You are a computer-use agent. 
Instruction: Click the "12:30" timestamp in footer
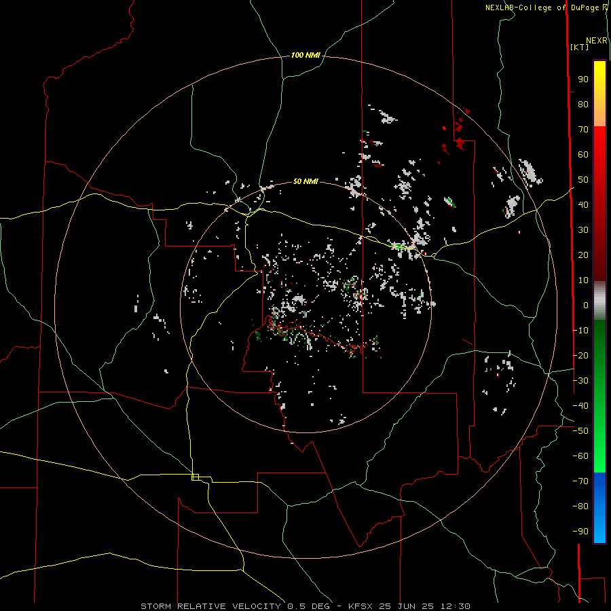coord(456,606)
